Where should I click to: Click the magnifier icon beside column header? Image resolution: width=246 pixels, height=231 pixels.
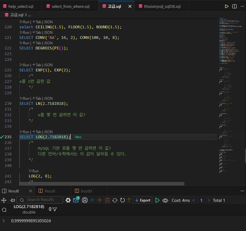(x=4, y=210)
